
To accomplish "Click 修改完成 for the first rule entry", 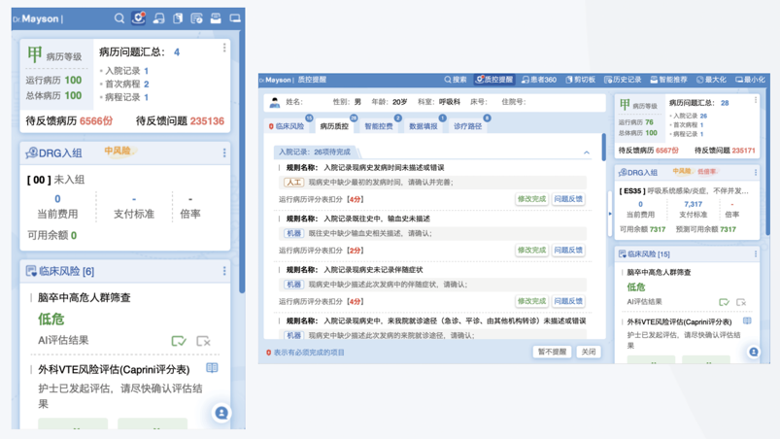I will (531, 199).
